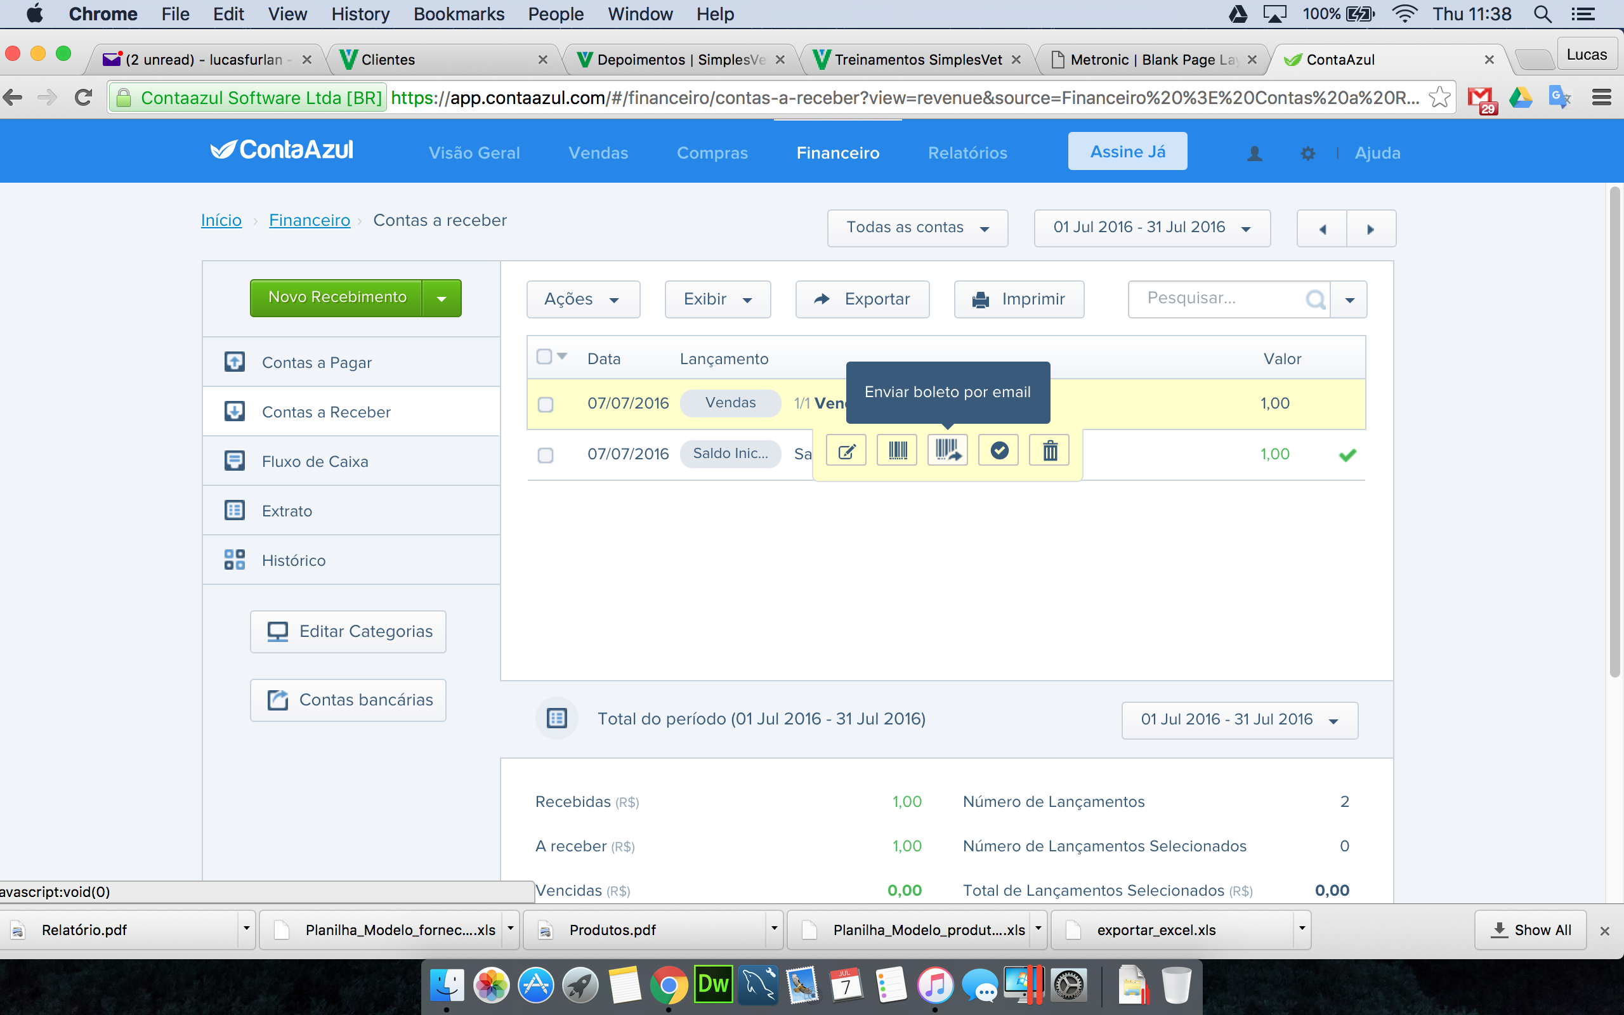Click the page vertical scrollbar
This screenshot has height=1015, width=1624.
pos(1614,433)
